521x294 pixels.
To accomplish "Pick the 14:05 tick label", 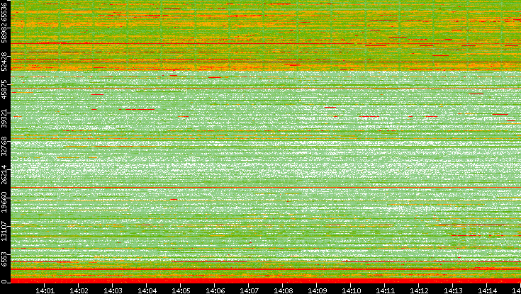I will point(181,290).
